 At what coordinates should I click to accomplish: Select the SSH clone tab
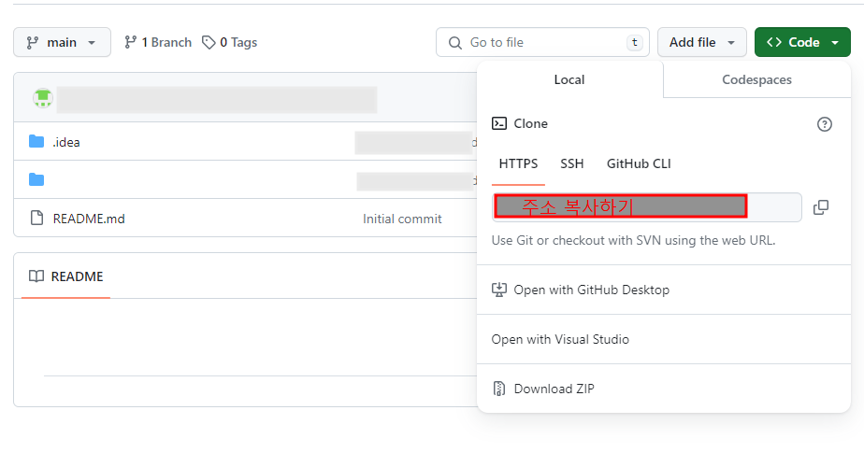coord(572,164)
